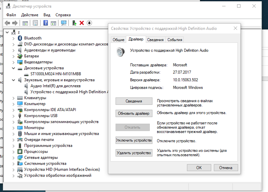Confirm the dialog with OK

pyautogui.click(x=199, y=168)
